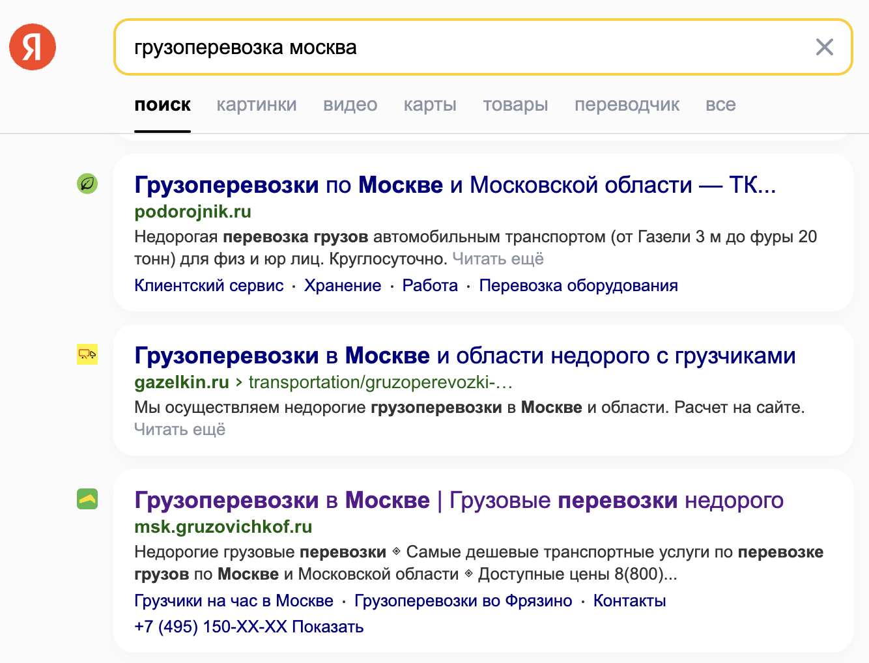Open the товары tab
The image size is (869, 663).
[515, 105]
